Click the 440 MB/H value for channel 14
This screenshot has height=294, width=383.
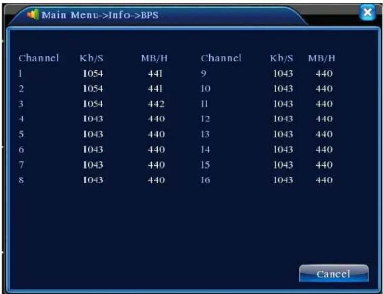coord(324,150)
